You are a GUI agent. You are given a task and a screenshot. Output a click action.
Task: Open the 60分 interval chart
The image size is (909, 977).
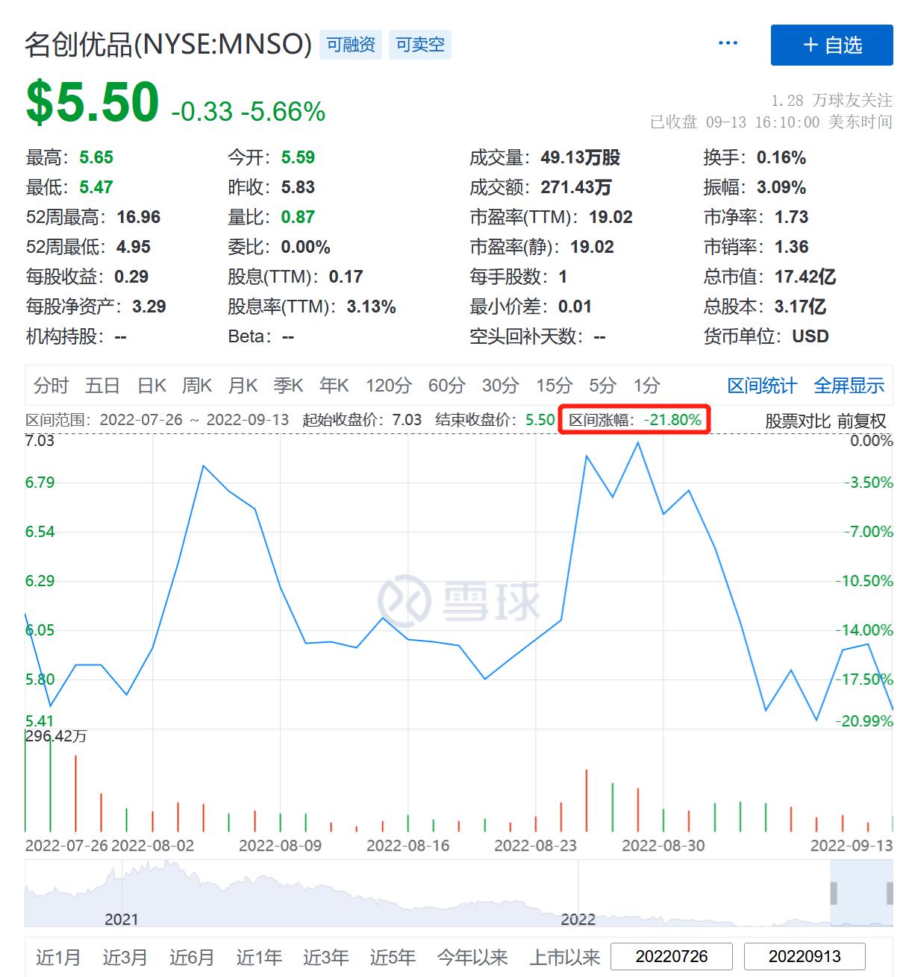[446, 386]
